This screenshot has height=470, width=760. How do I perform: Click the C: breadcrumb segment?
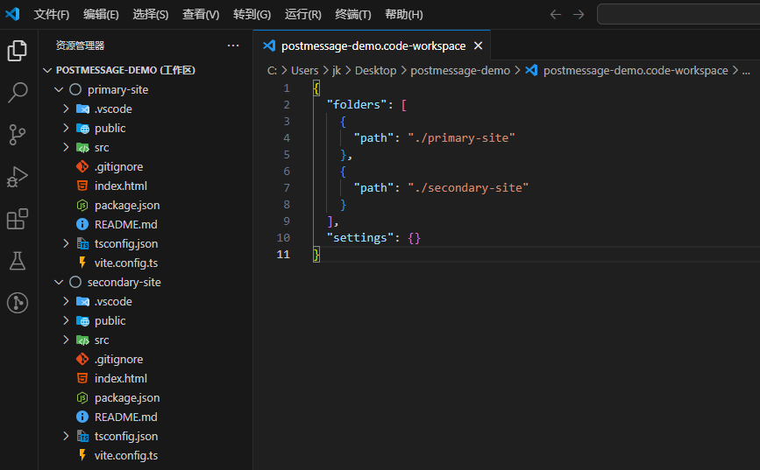coord(272,71)
